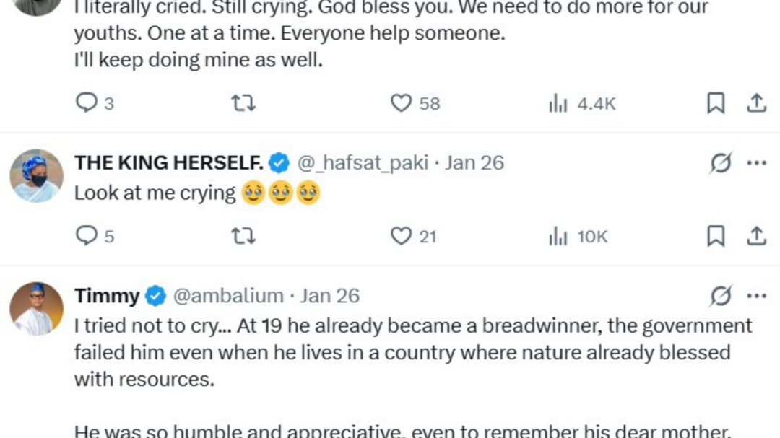The width and height of the screenshot is (780, 438).
Task: Like the tweet with 58 likes
Action: coord(401,103)
